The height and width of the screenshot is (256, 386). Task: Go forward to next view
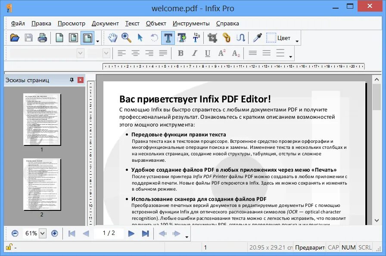(176, 233)
